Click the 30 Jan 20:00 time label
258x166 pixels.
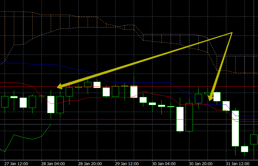[201, 164]
